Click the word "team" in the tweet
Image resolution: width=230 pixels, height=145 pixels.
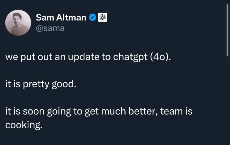point(171,111)
